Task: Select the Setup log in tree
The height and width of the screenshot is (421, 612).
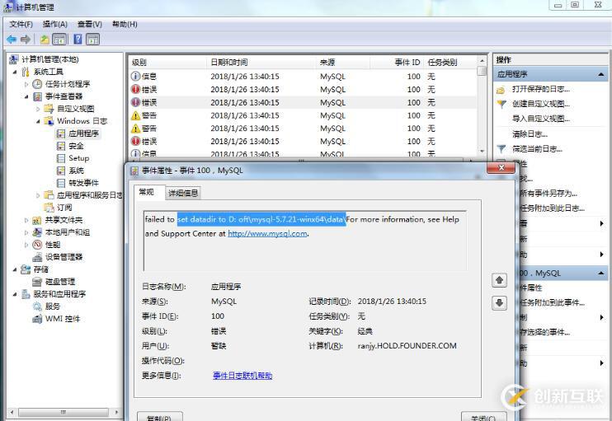Action: [x=79, y=158]
